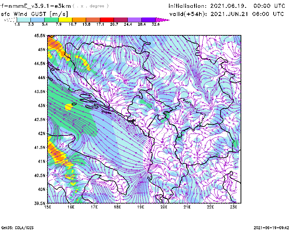Click the 20E longitude label
Image resolution: width=297 pixels, height=230 pixels.
[164, 207]
